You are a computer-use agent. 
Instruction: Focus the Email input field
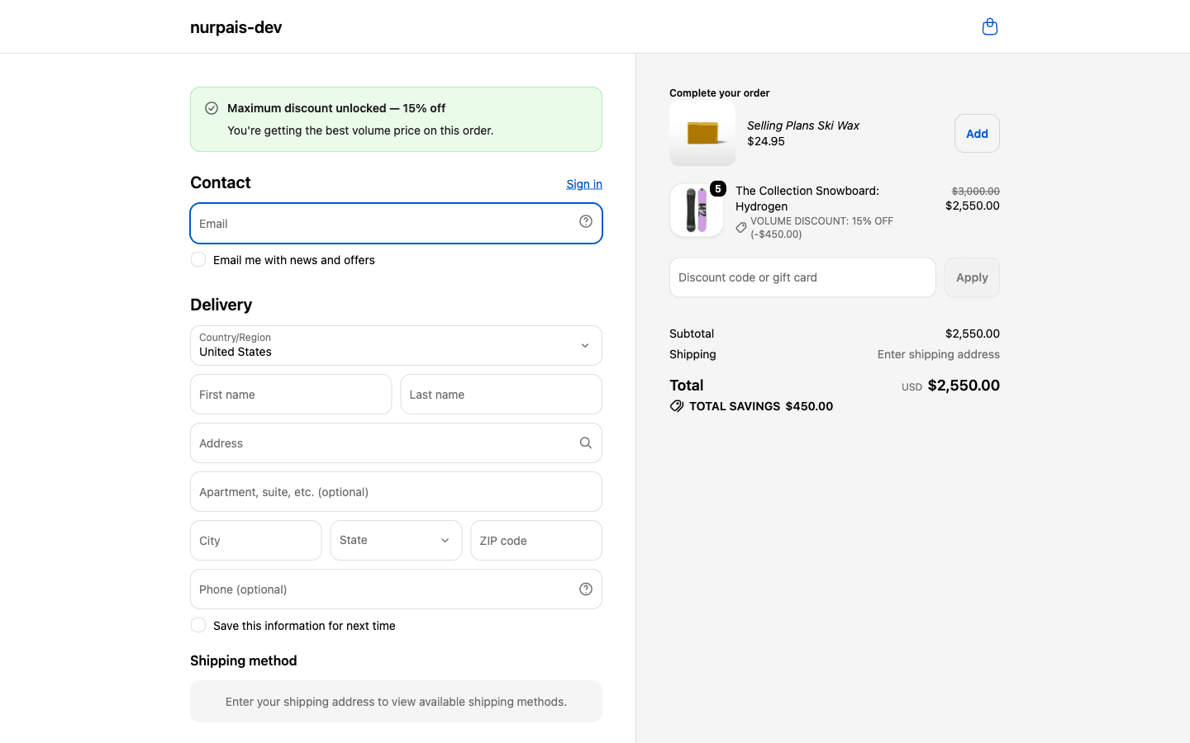point(396,223)
